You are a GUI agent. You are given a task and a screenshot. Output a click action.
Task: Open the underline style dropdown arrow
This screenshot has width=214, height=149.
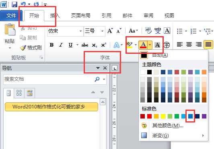click(x=77, y=45)
